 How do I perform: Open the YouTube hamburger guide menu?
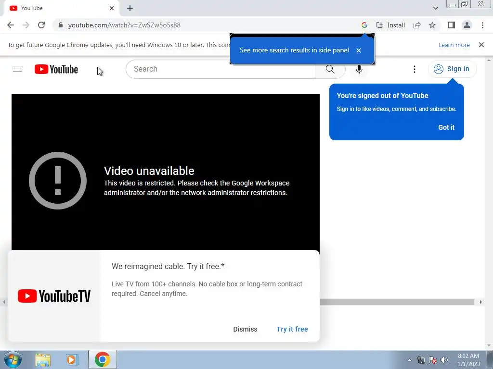[17, 69]
